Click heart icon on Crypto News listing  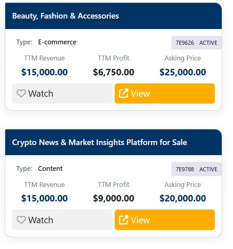click(x=21, y=220)
